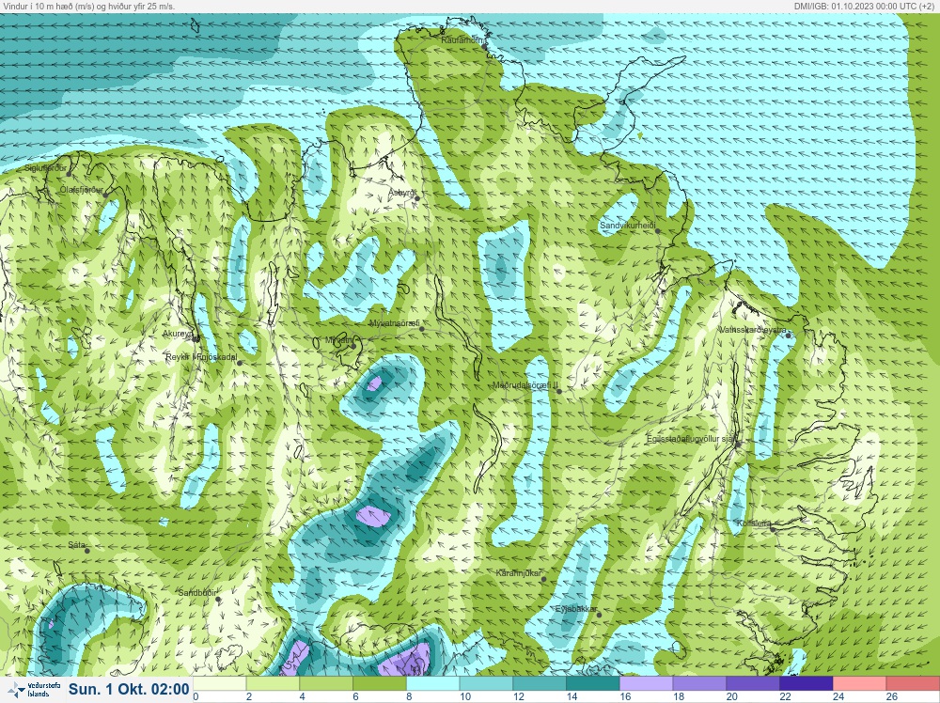This screenshot has width=940, height=703.
Task: Click the legend number 8
Action: tap(410, 697)
